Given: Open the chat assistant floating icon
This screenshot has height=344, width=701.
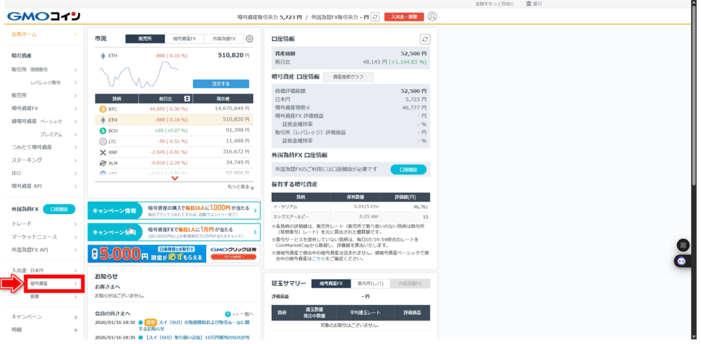Looking at the screenshot, I should (x=682, y=261).
